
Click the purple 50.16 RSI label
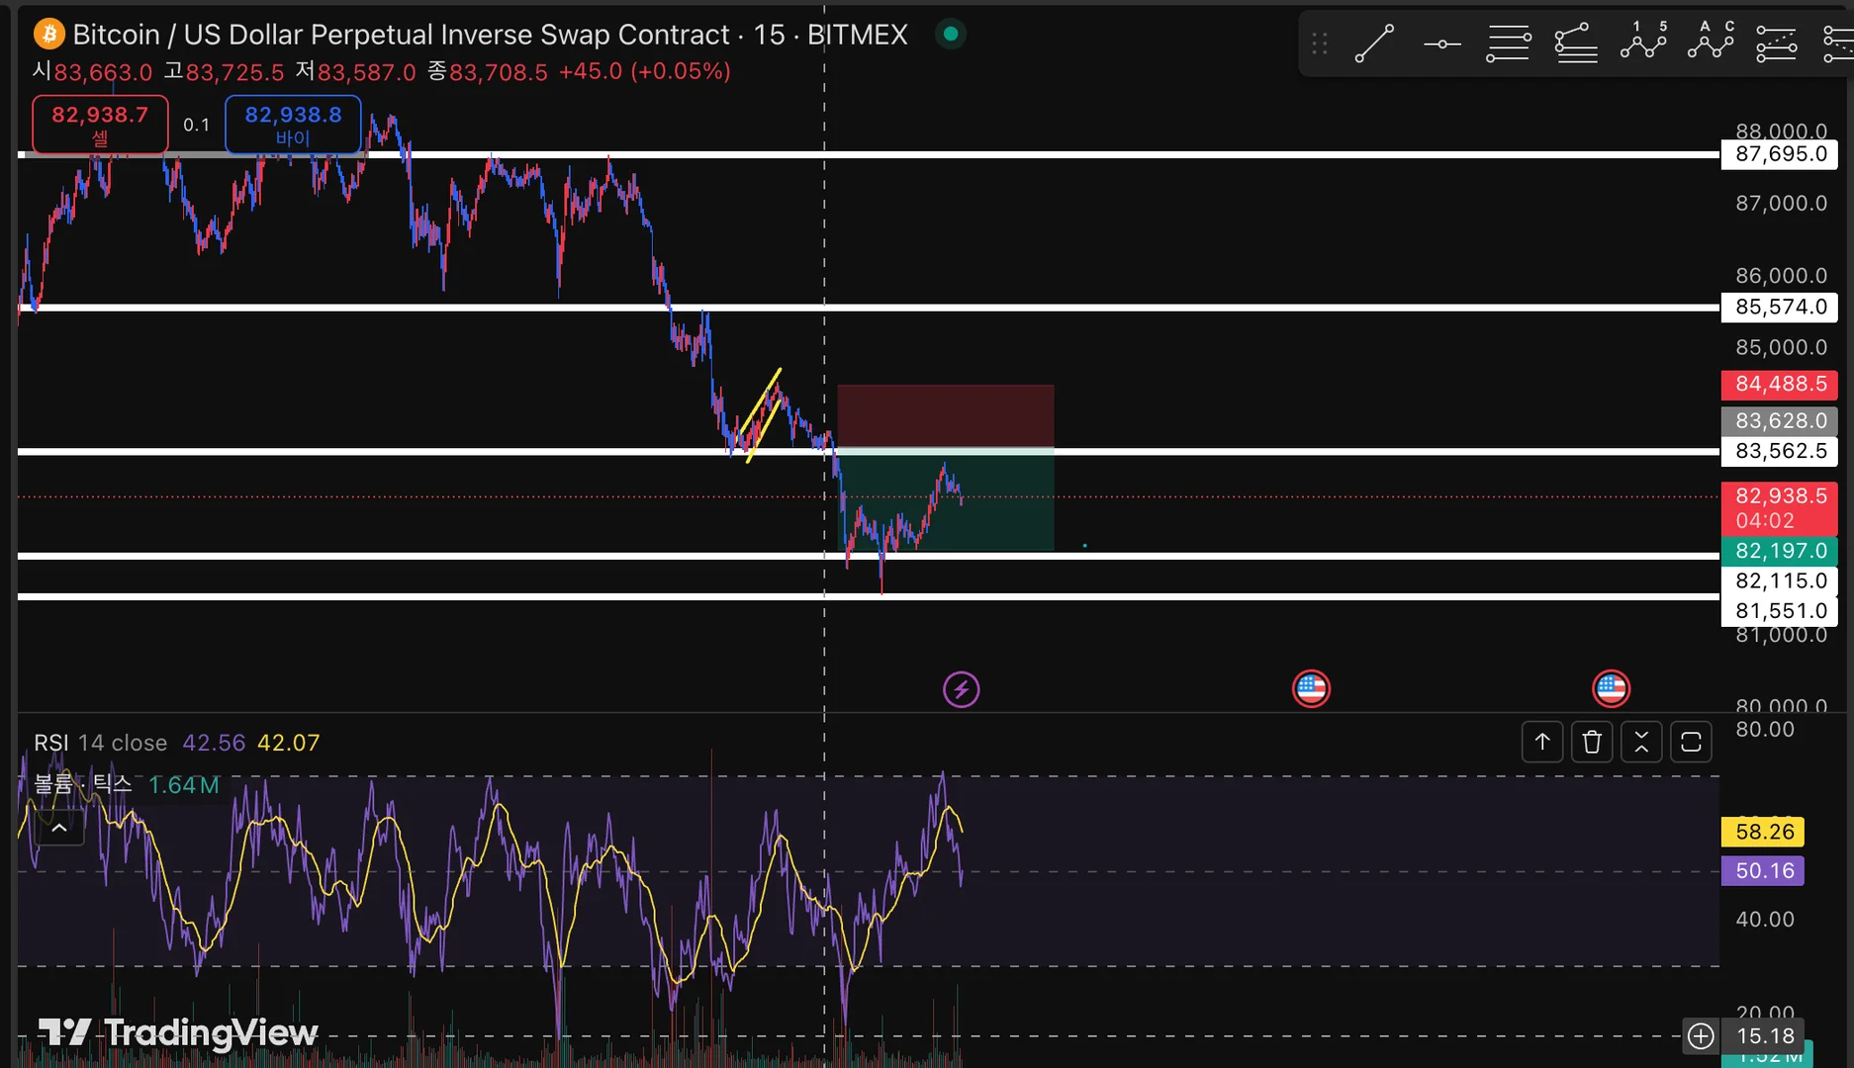tap(1764, 871)
